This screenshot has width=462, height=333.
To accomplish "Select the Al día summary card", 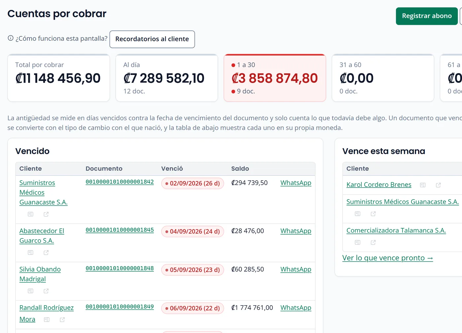I will pyautogui.click(x=167, y=78).
